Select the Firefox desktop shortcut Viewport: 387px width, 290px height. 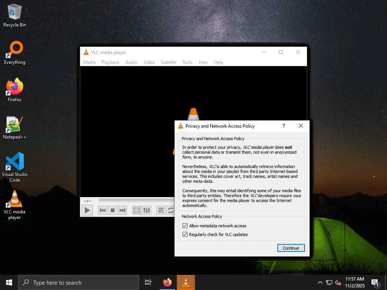coord(15,90)
